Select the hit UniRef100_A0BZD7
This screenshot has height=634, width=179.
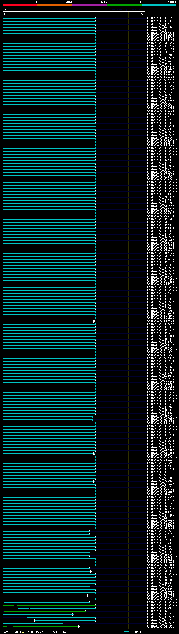coord(161,621)
